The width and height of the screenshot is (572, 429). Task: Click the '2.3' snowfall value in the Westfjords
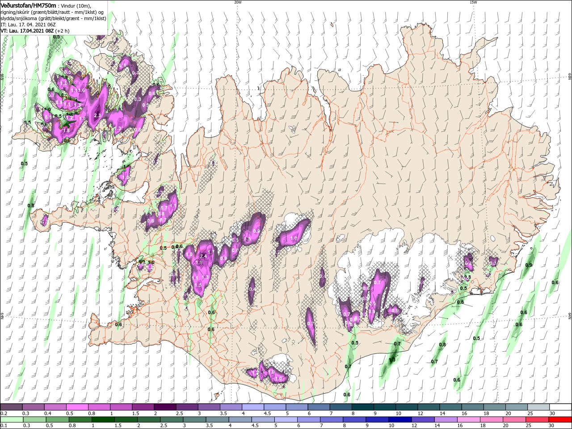[x=97, y=115]
